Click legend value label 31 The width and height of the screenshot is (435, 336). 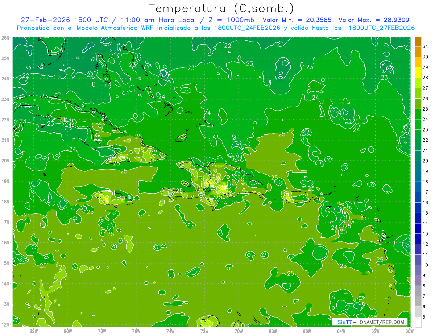pos(426,46)
